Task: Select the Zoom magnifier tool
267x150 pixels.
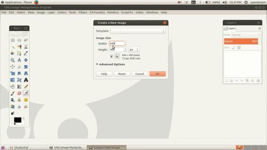Action: (x=13, y=60)
